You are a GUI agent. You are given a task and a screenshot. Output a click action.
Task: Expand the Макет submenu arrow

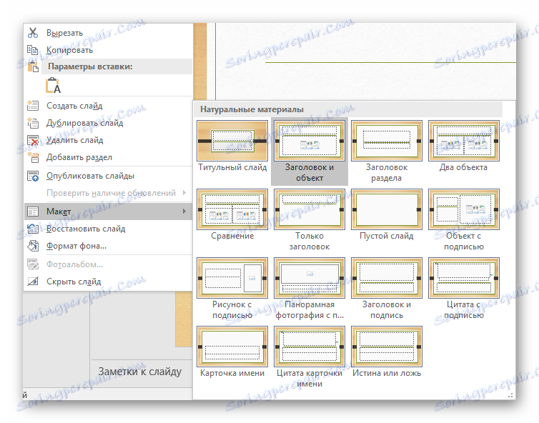click(184, 211)
